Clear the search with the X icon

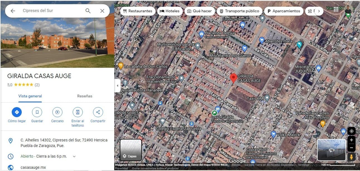point(102,11)
